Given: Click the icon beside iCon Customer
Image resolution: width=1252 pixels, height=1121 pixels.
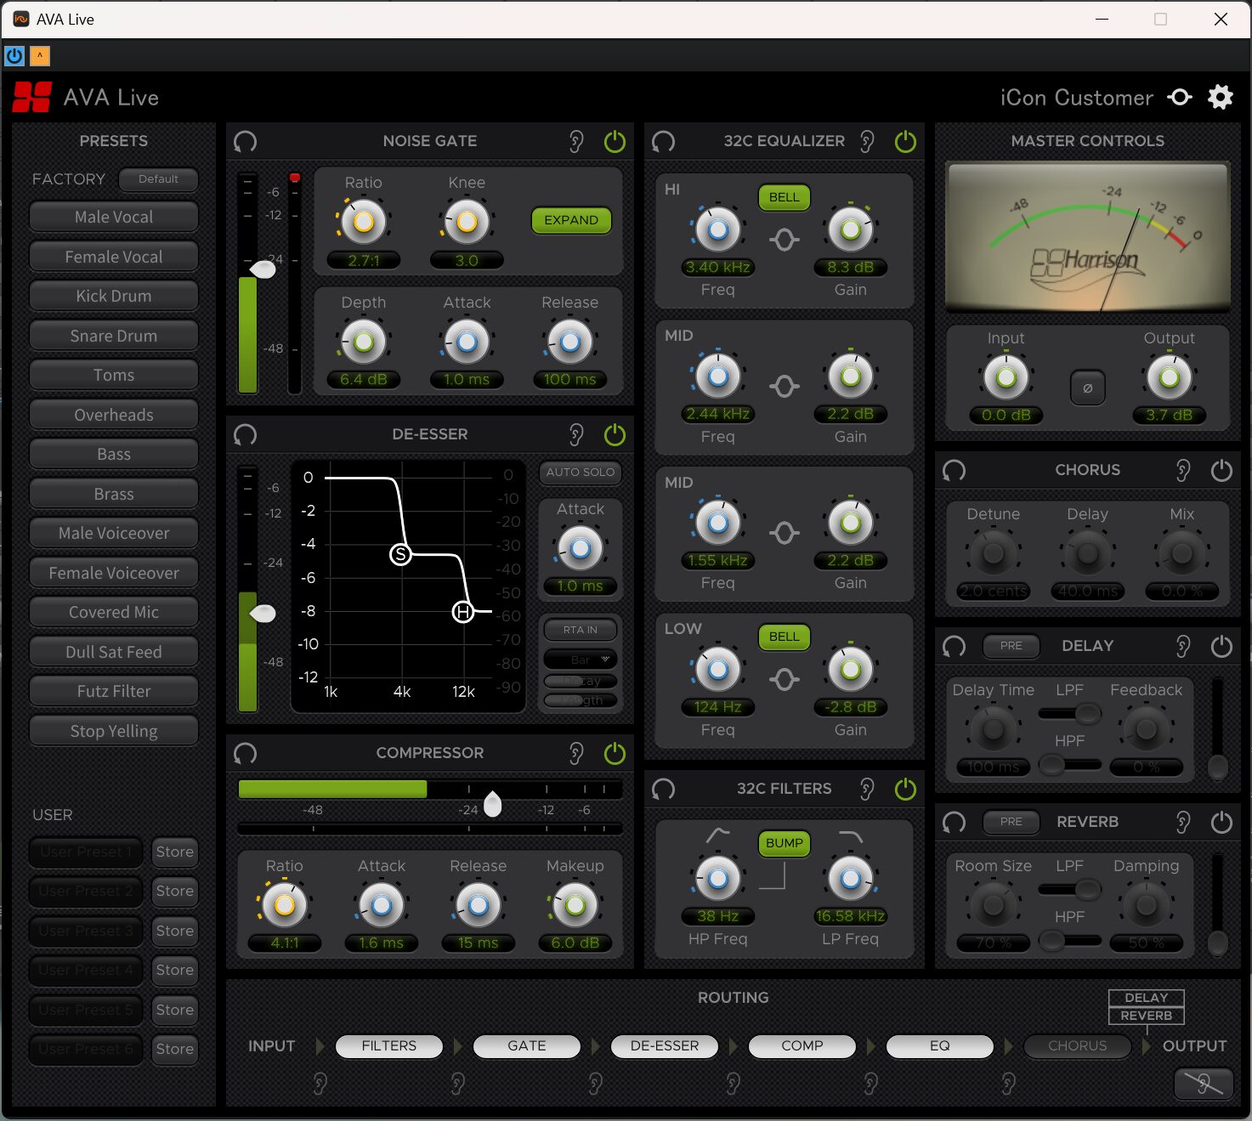Looking at the screenshot, I should pyautogui.click(x=1180, y=97).
